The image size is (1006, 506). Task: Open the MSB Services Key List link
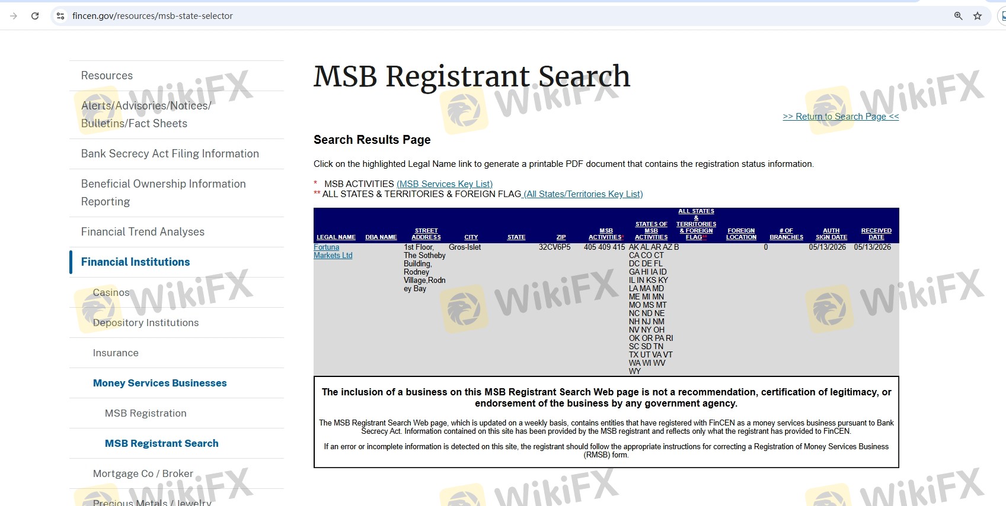(x=445, y=184)
